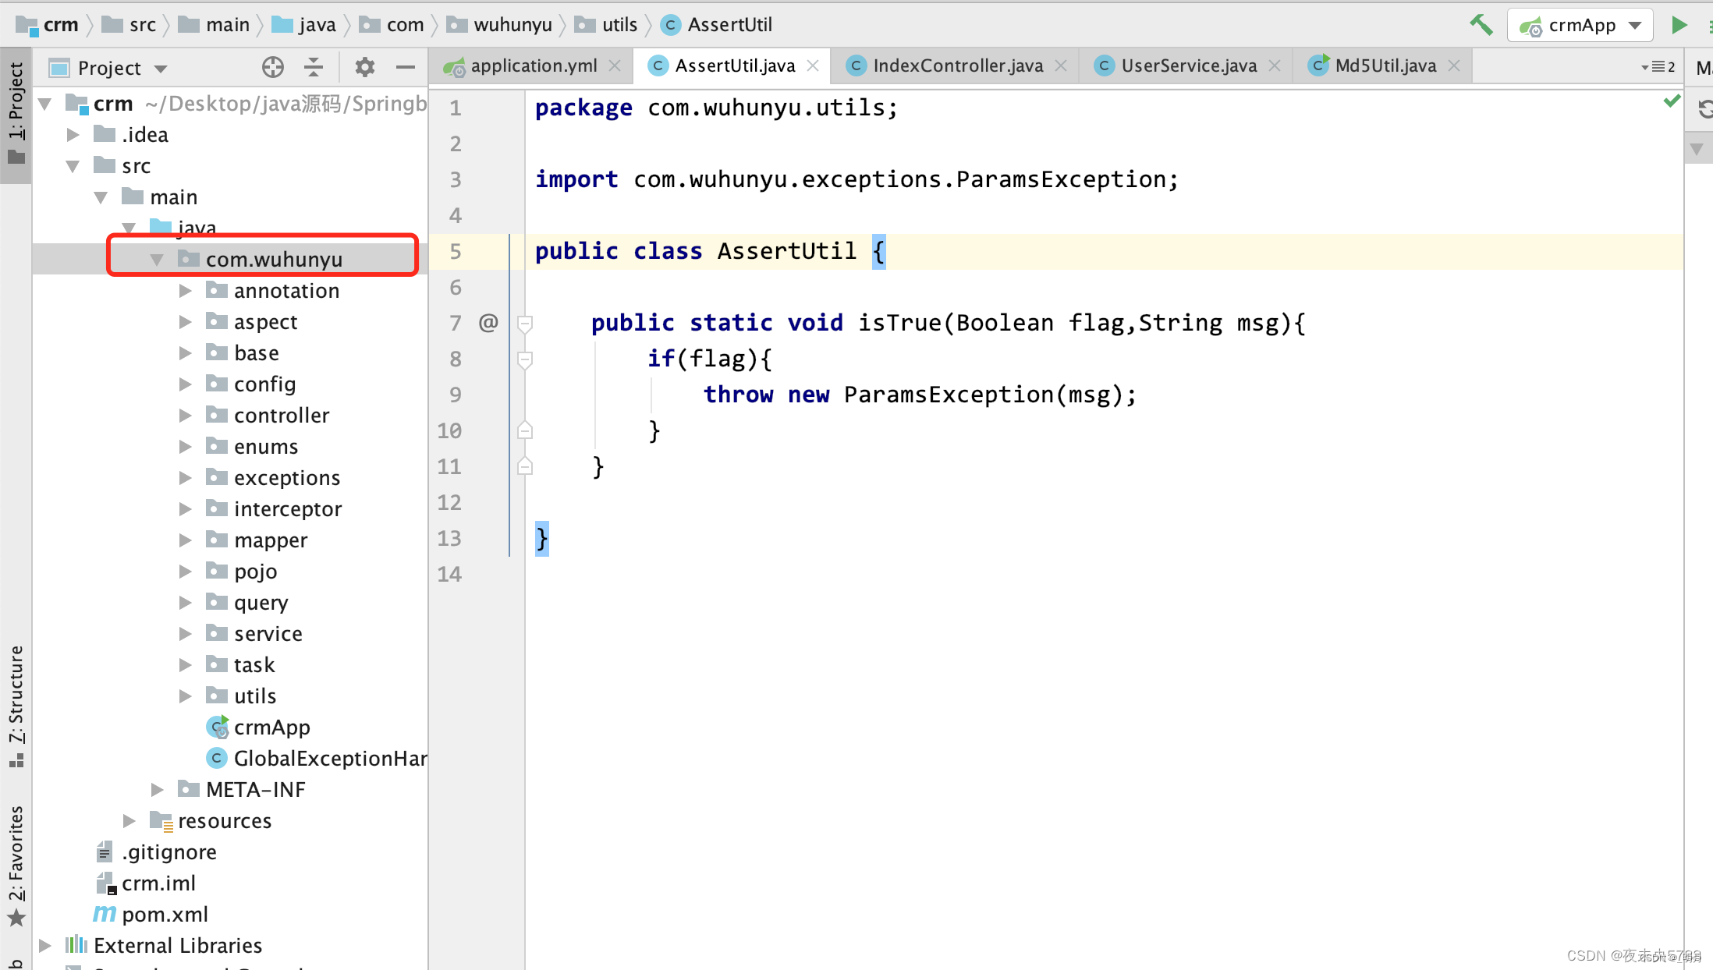Open the UserService.java editor tab

(x=1188, y=65)
